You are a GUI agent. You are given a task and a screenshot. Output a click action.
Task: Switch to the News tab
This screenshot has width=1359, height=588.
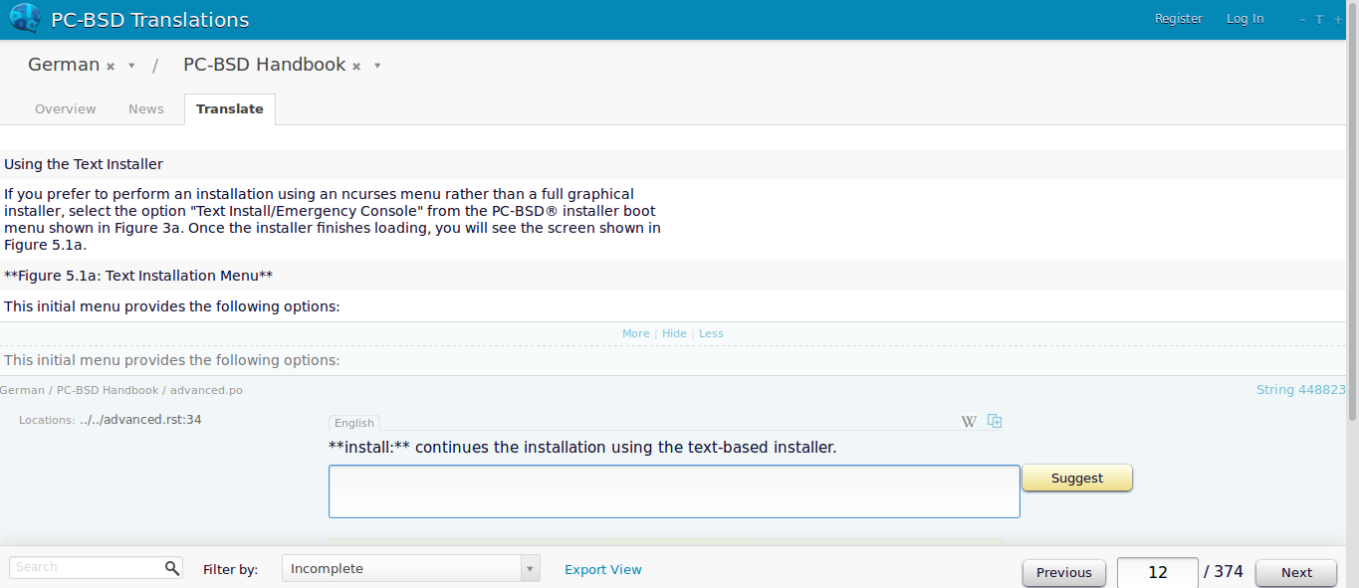pyautogui.click(x=146, y=109)
